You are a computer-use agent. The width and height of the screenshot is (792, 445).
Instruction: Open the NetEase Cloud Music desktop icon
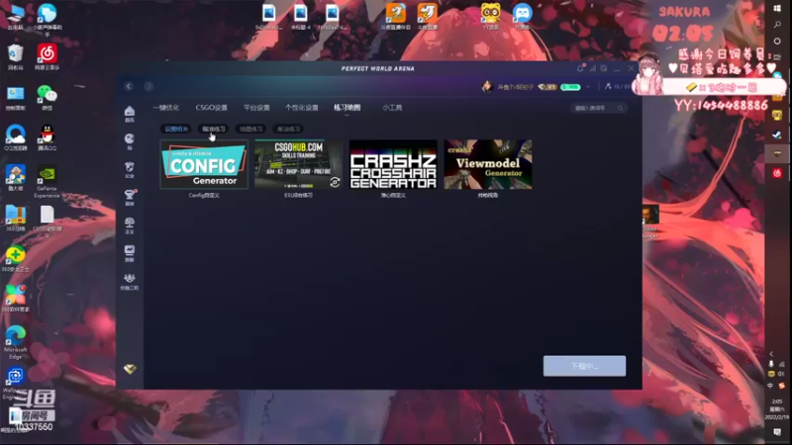click(47, 57)
